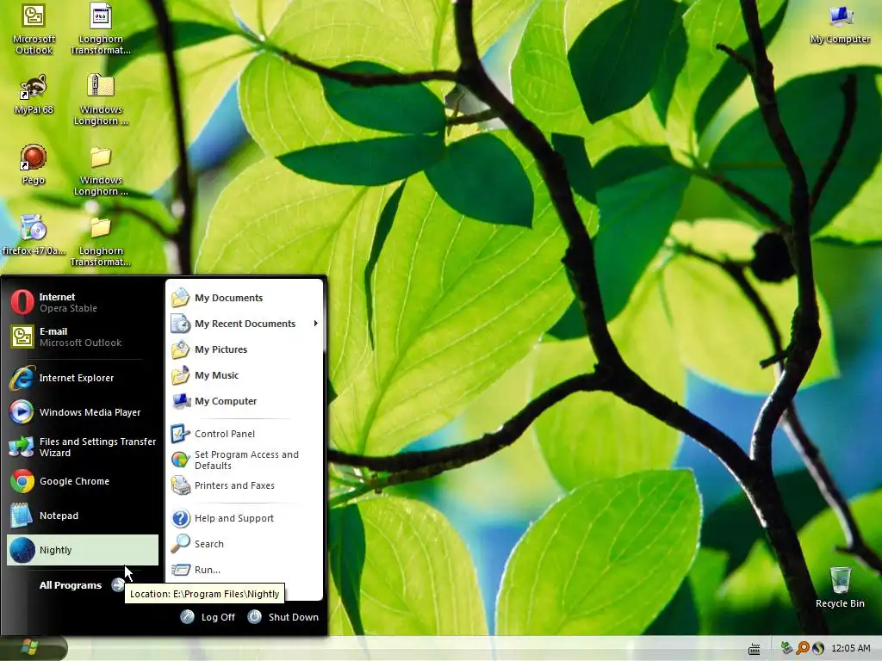Open E-mail Microsoft Outlook entry
Image resolution: width=882 pixels, height=661 pixels.
click(83, 337)
